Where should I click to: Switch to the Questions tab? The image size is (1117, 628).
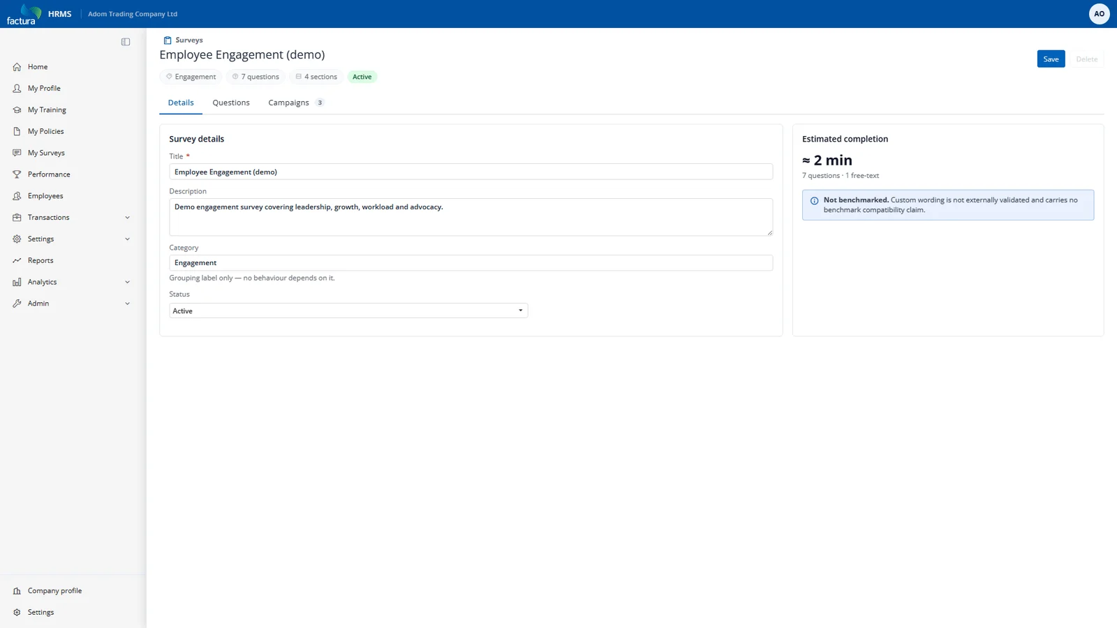pyautogui.click(x=231, y=103)
